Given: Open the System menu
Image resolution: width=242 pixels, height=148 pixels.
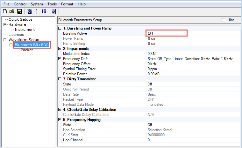Looking at the screenshot, I should tap(37, 4).
